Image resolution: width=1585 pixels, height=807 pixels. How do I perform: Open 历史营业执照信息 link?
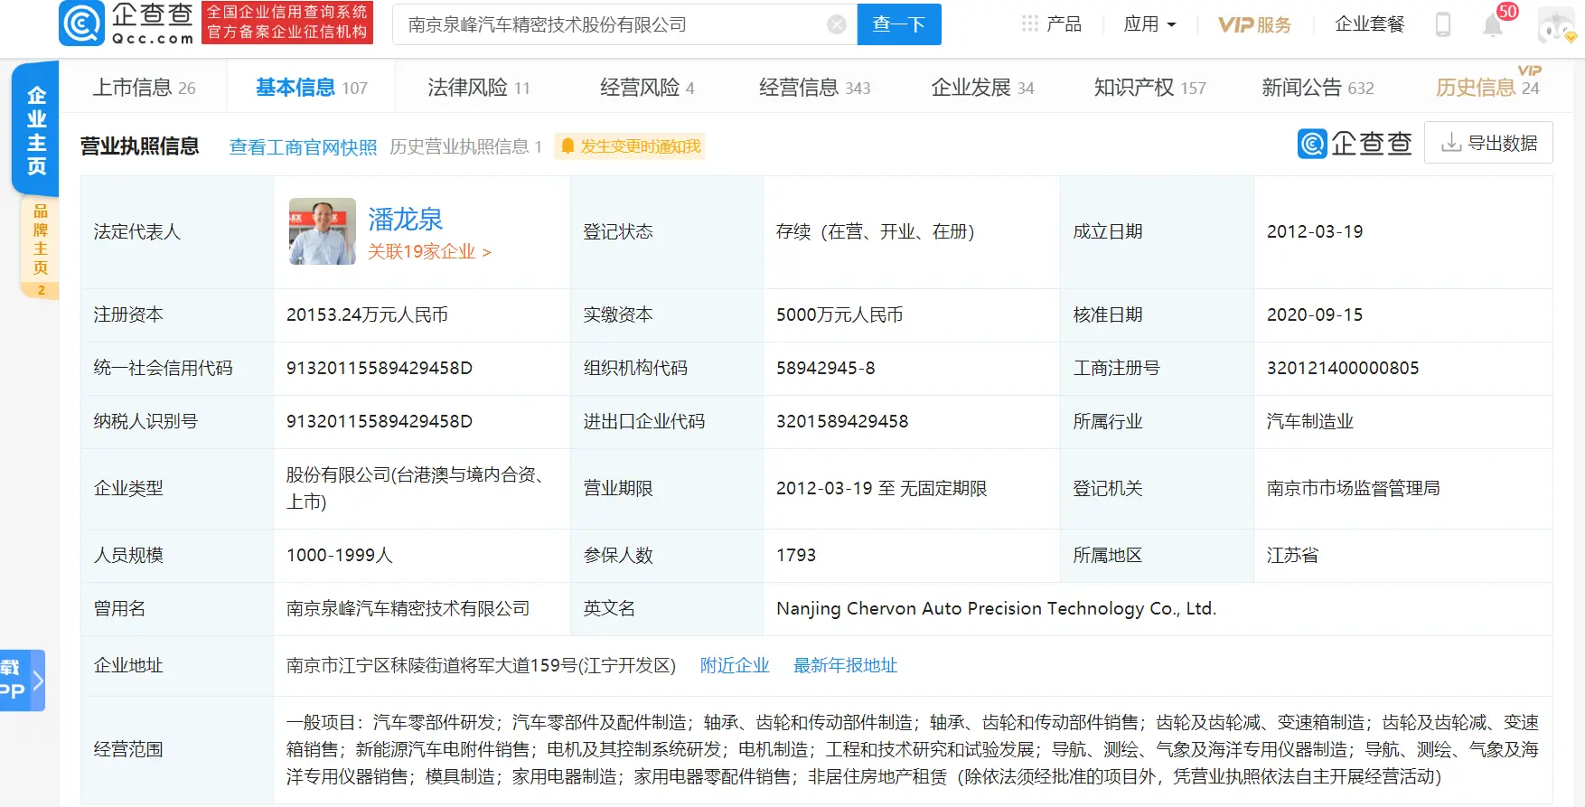pyautogui.click(x=465, y=146)
